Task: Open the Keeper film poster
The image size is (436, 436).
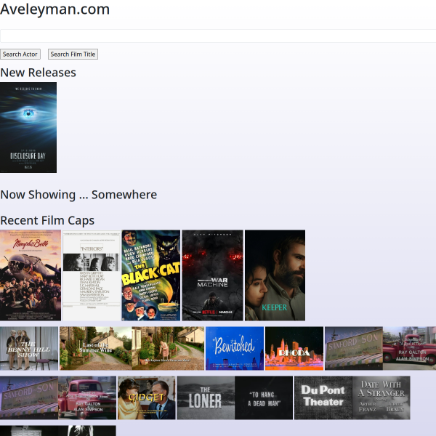Action: click(275, 275)
